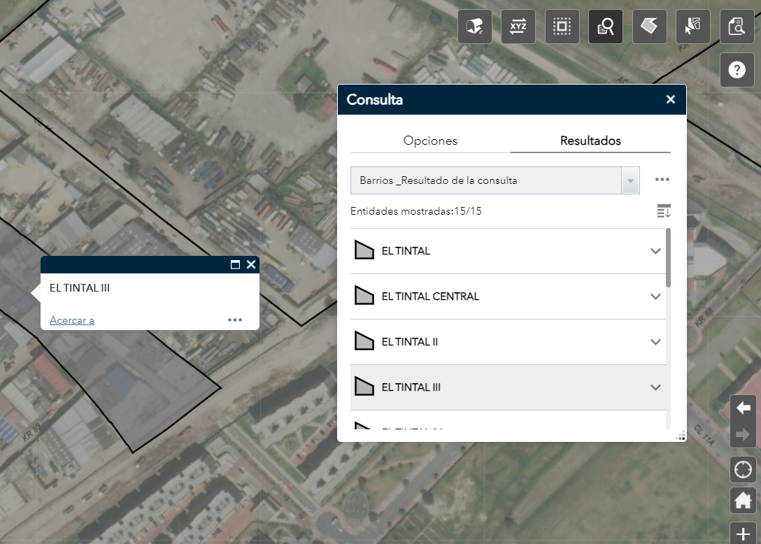Image resolution: width=761 pixels, height=544 pixels.
Task: Open the polygon layer tool in toolbar
Action: click(x=649, y=27)
